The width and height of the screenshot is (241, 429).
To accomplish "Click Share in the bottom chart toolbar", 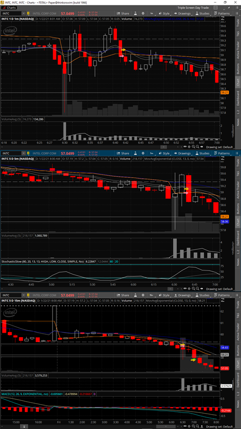I will [122, 295].
